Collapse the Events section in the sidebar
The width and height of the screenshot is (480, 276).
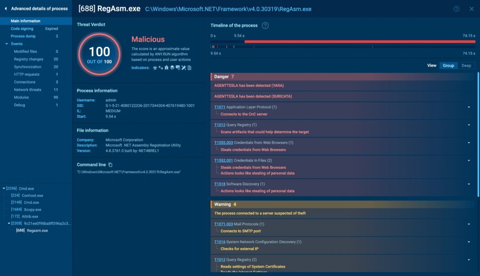pos(7,44)
